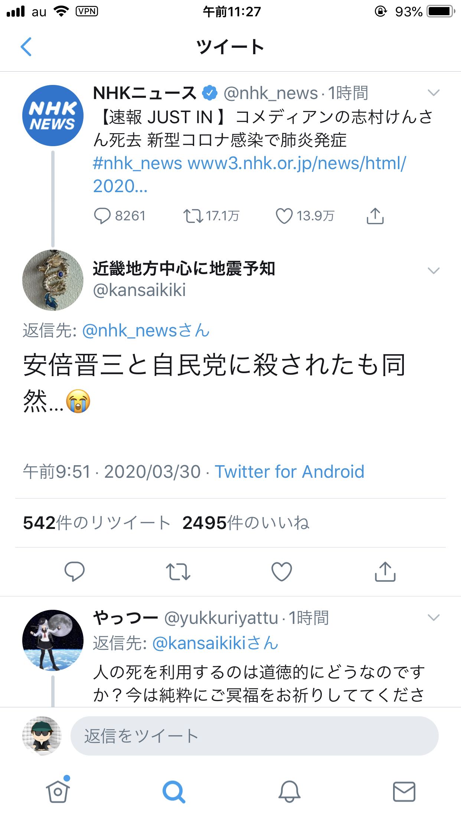The image size is (461, 819).
Task: Share the NHK News tweet
Action: (x=375, y=216)
